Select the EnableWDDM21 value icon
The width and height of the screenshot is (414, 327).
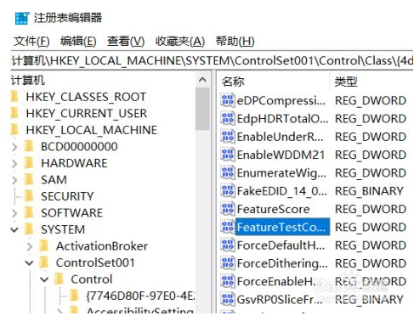[x=228, y=155]
